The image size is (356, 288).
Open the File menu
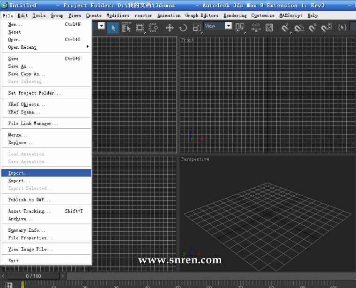[8, 15]
